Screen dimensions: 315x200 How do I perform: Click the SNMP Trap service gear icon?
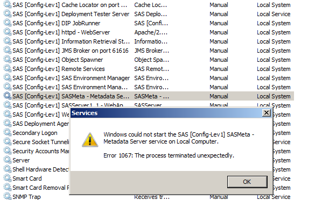pyautogui.click(x=8, y=197)
